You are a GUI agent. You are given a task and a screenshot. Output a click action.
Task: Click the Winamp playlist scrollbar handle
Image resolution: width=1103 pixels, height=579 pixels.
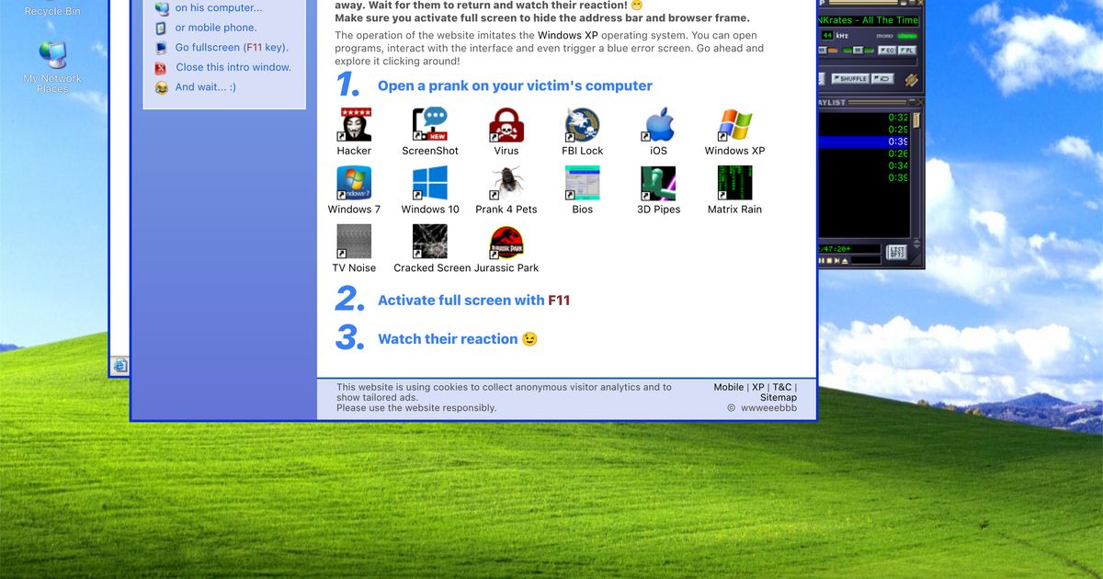pos(916,120)
